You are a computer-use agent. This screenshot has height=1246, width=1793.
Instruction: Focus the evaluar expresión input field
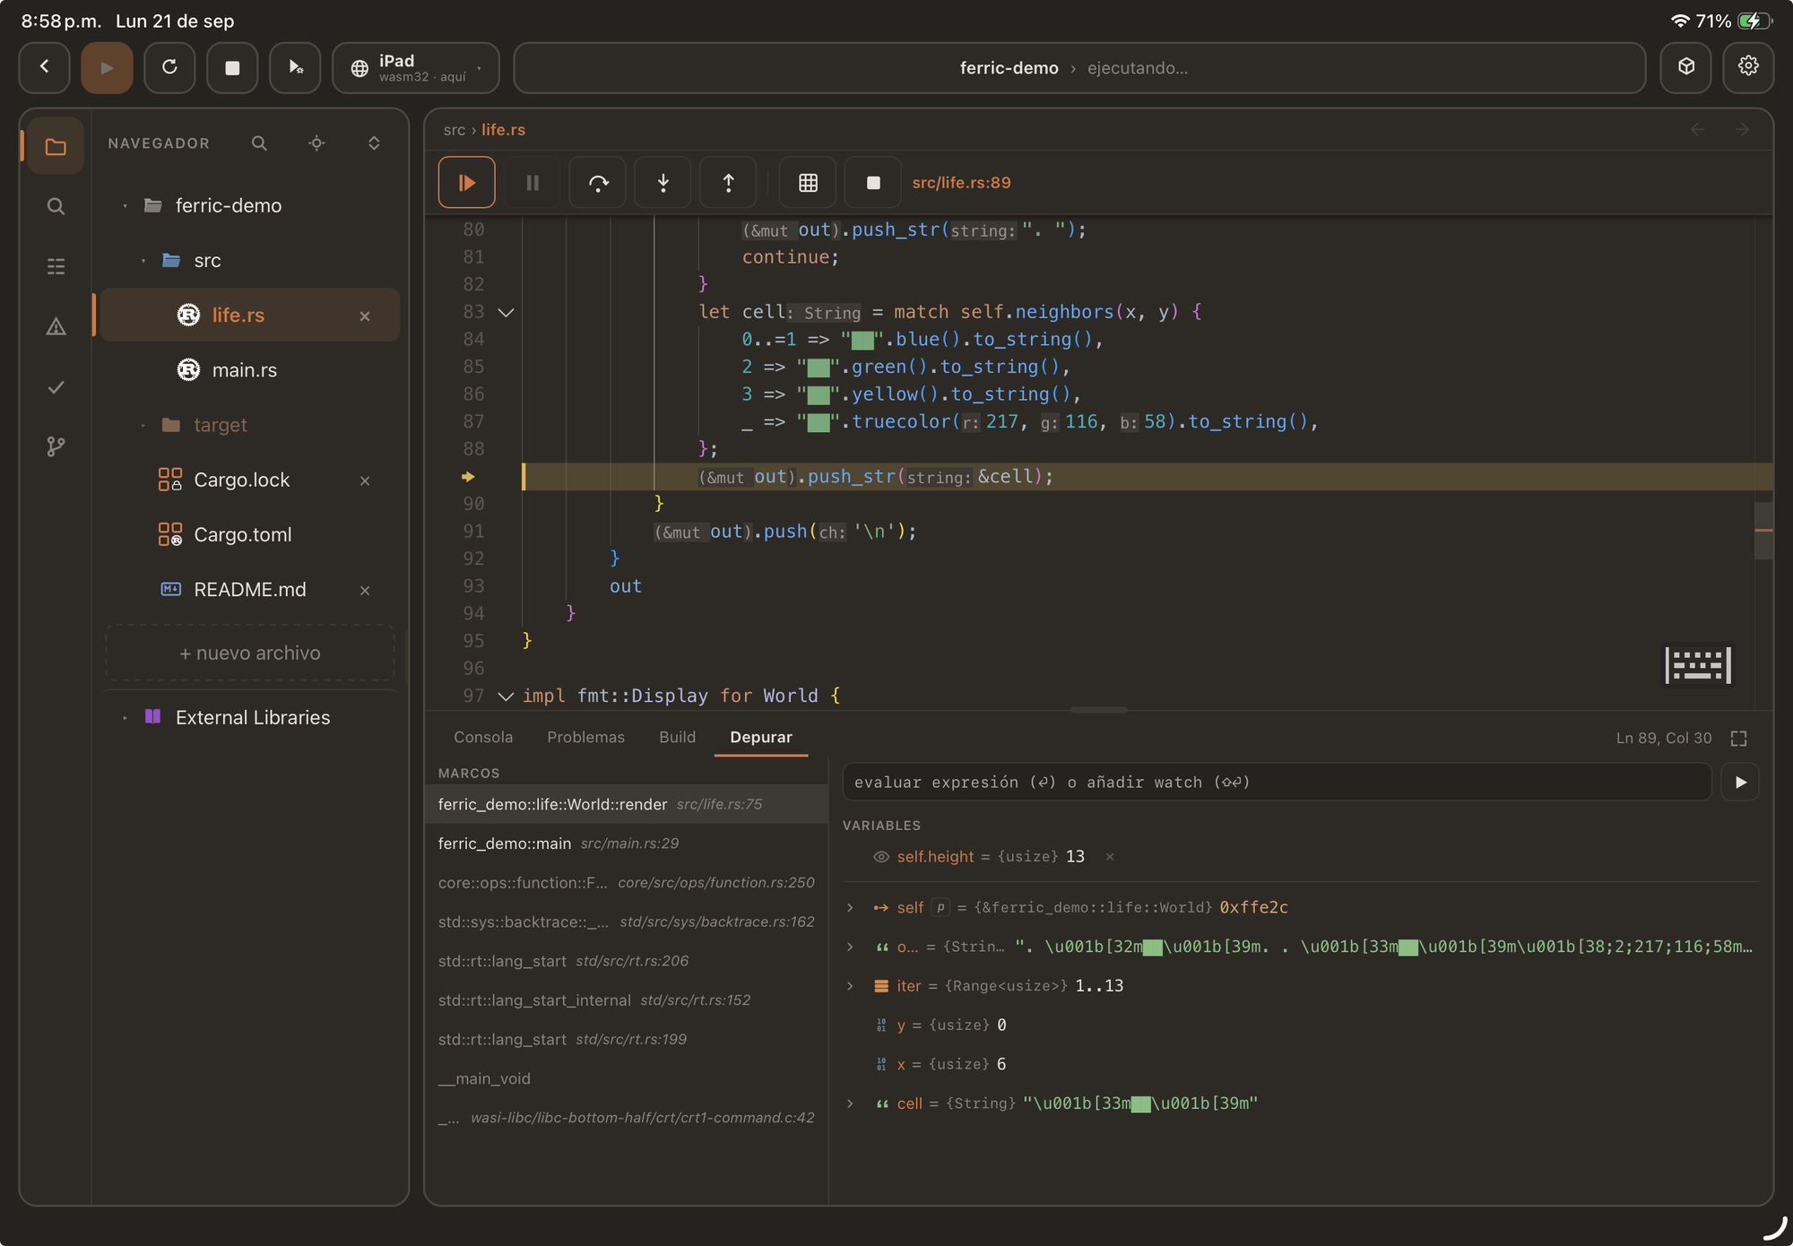1277,783
